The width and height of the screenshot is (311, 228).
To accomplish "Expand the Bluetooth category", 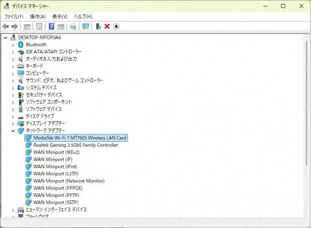I will click(x=13, y=45).
